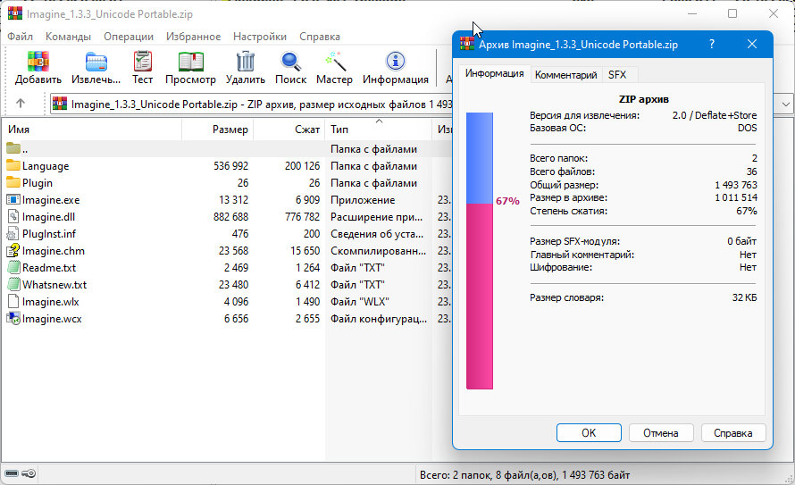Click 'Файл "WLX"' type cell
This screenshot has height=485, width=795.
pos(359,302)
